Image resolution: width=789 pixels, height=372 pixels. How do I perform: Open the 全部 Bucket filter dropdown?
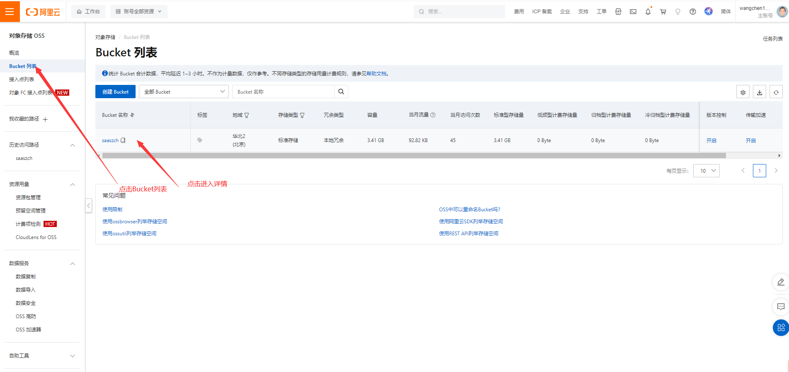pos(184,92)
